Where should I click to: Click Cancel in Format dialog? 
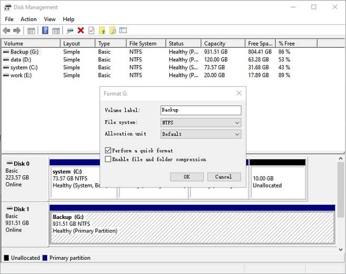coord(224,177)
